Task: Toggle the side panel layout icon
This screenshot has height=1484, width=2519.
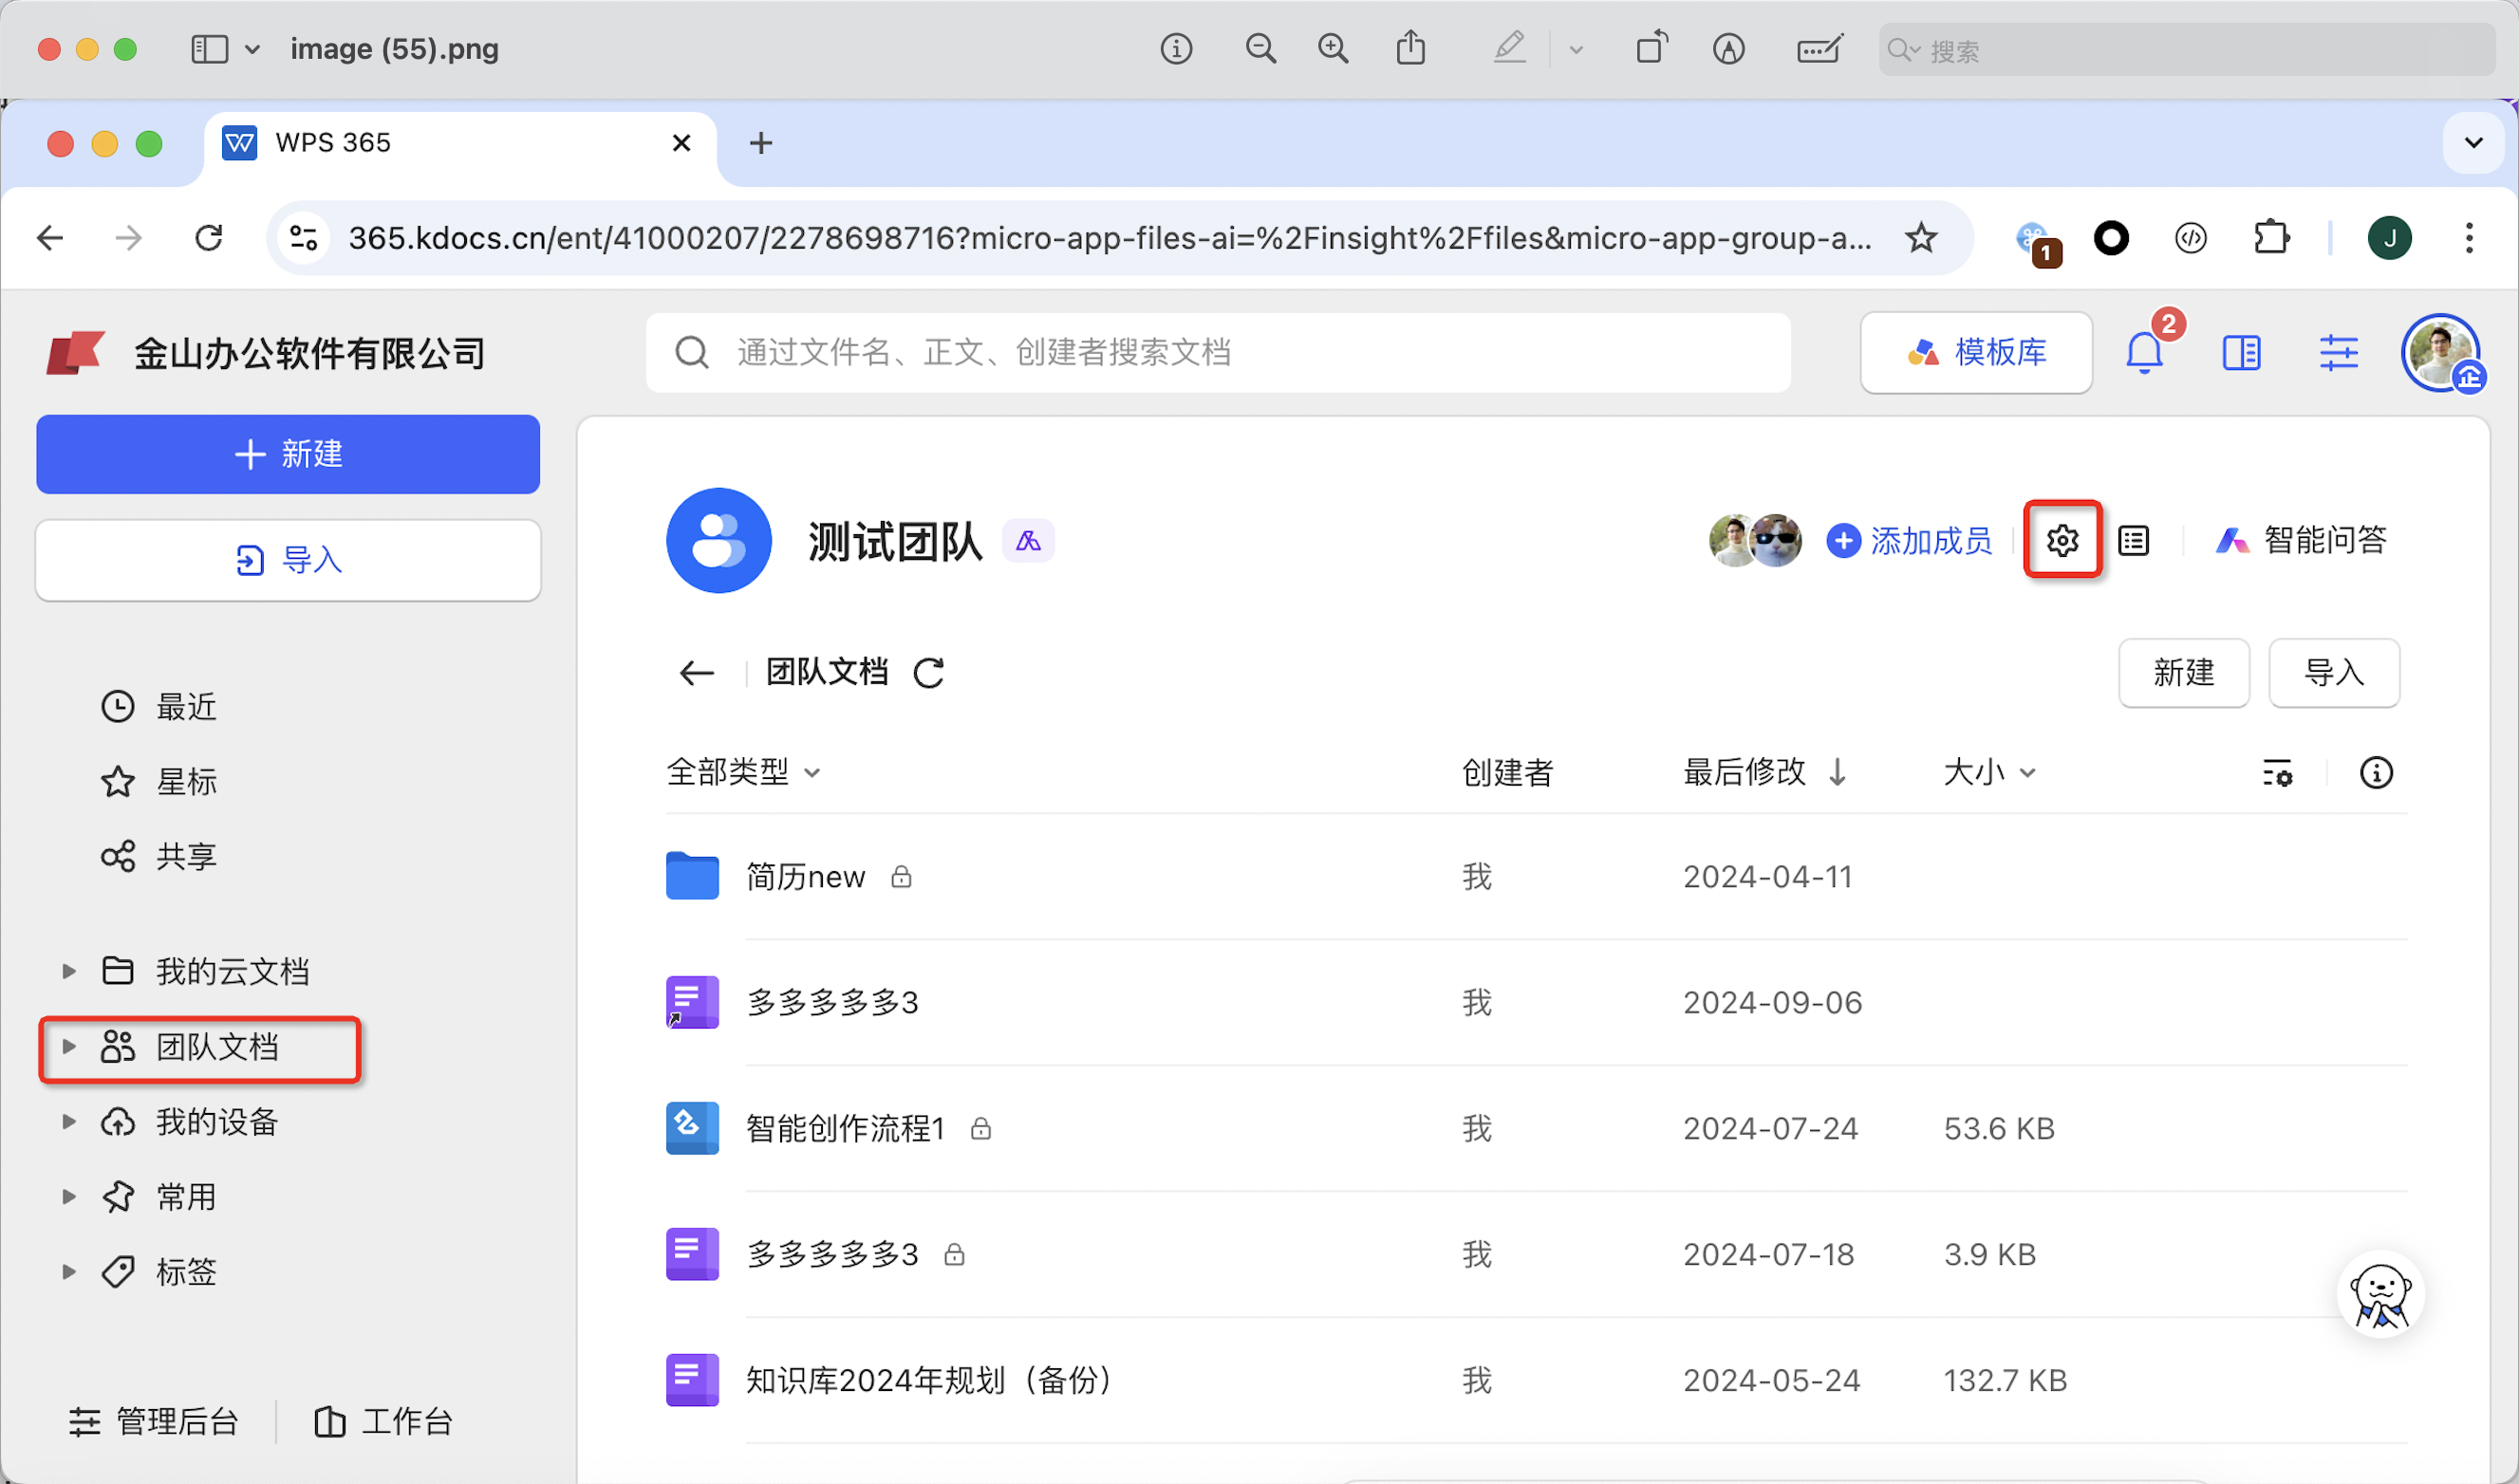Action: [2241, 352]
